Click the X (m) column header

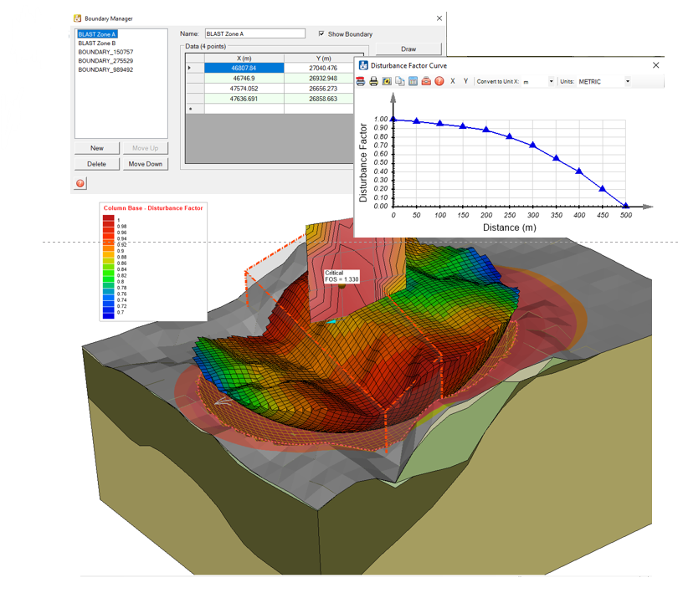pos(244,58)
